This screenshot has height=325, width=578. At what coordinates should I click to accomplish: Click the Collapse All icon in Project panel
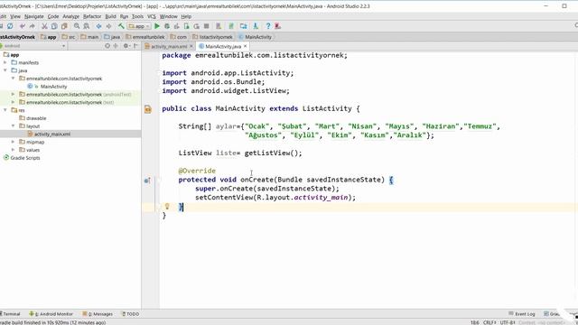pos(116,46)
